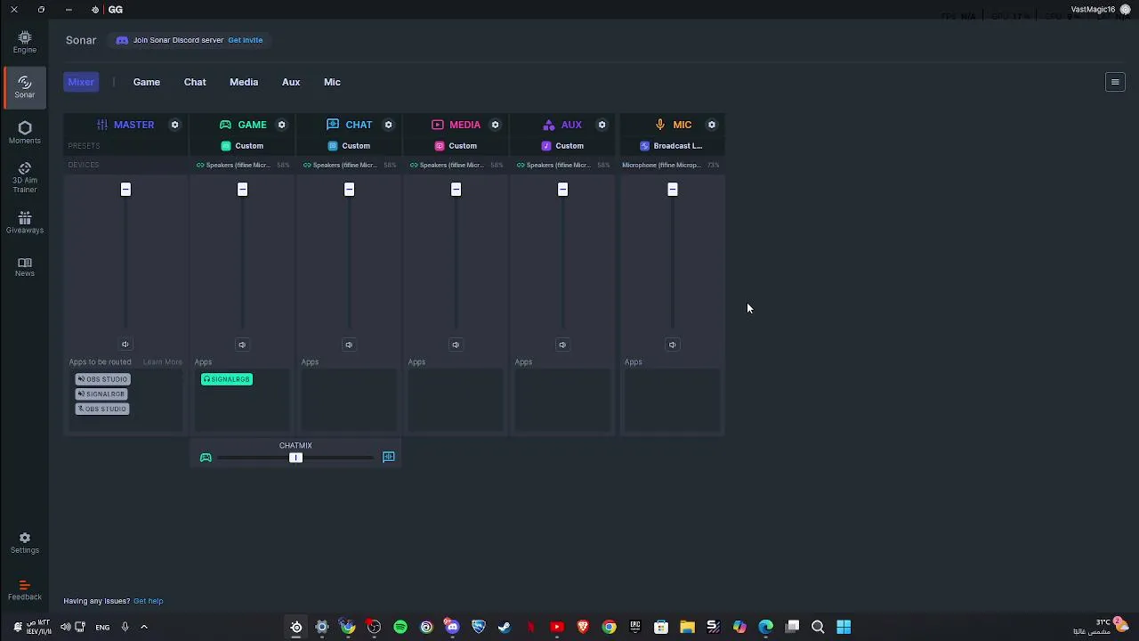Open Giveaways in the sidebar

25,223
